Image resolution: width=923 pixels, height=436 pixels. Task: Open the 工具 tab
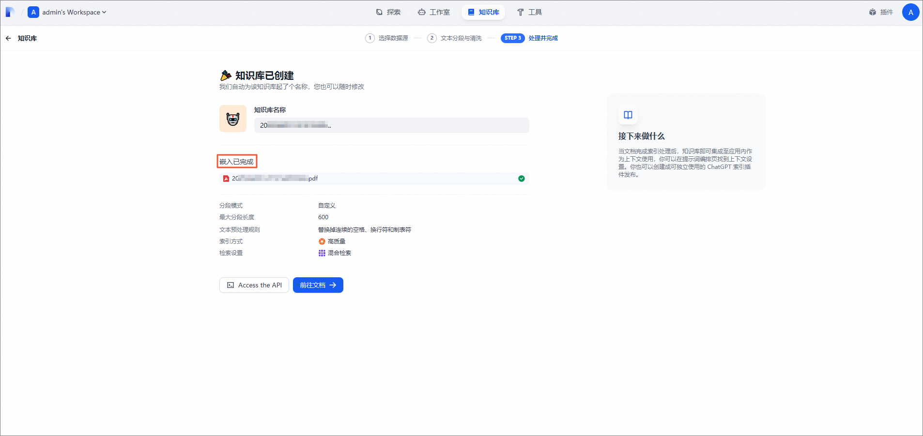pyautogui.click(x=529, y=12)
